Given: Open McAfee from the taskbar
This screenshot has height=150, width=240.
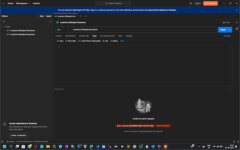Looking at the screenshot, I should pyautogui.click(x=36, y=146).
